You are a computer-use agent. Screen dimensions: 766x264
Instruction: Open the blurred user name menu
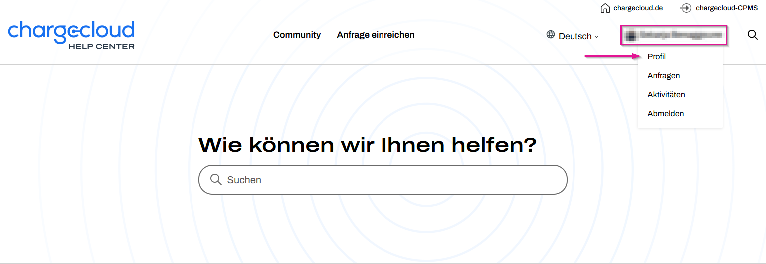point(673,35)
